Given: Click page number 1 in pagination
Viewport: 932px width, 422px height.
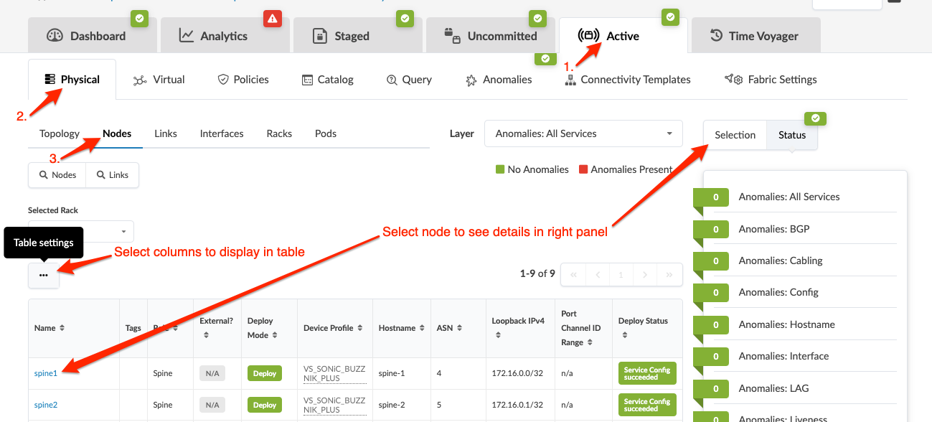Looking at the screenshot, I should (621, 274).
